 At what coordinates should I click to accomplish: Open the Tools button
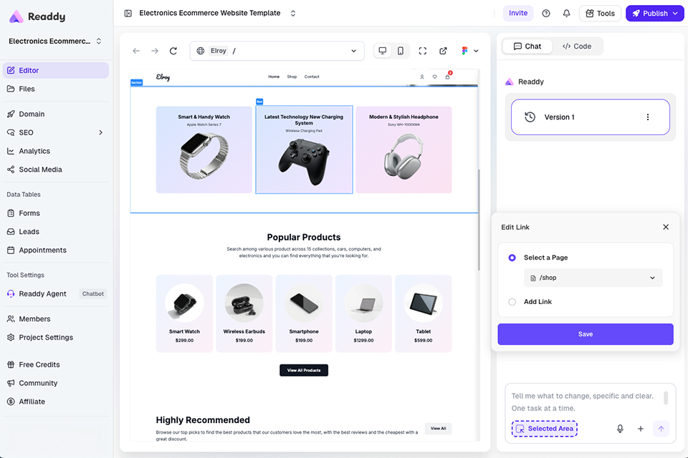(x=601, y=14)
